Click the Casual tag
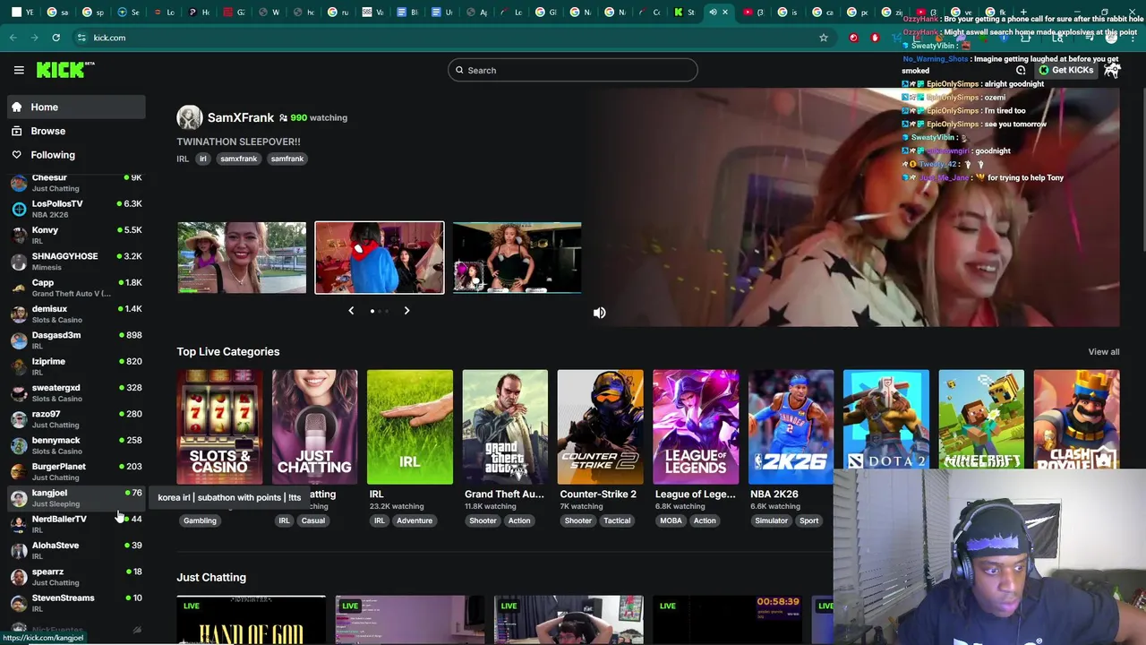 click(313, 520)
